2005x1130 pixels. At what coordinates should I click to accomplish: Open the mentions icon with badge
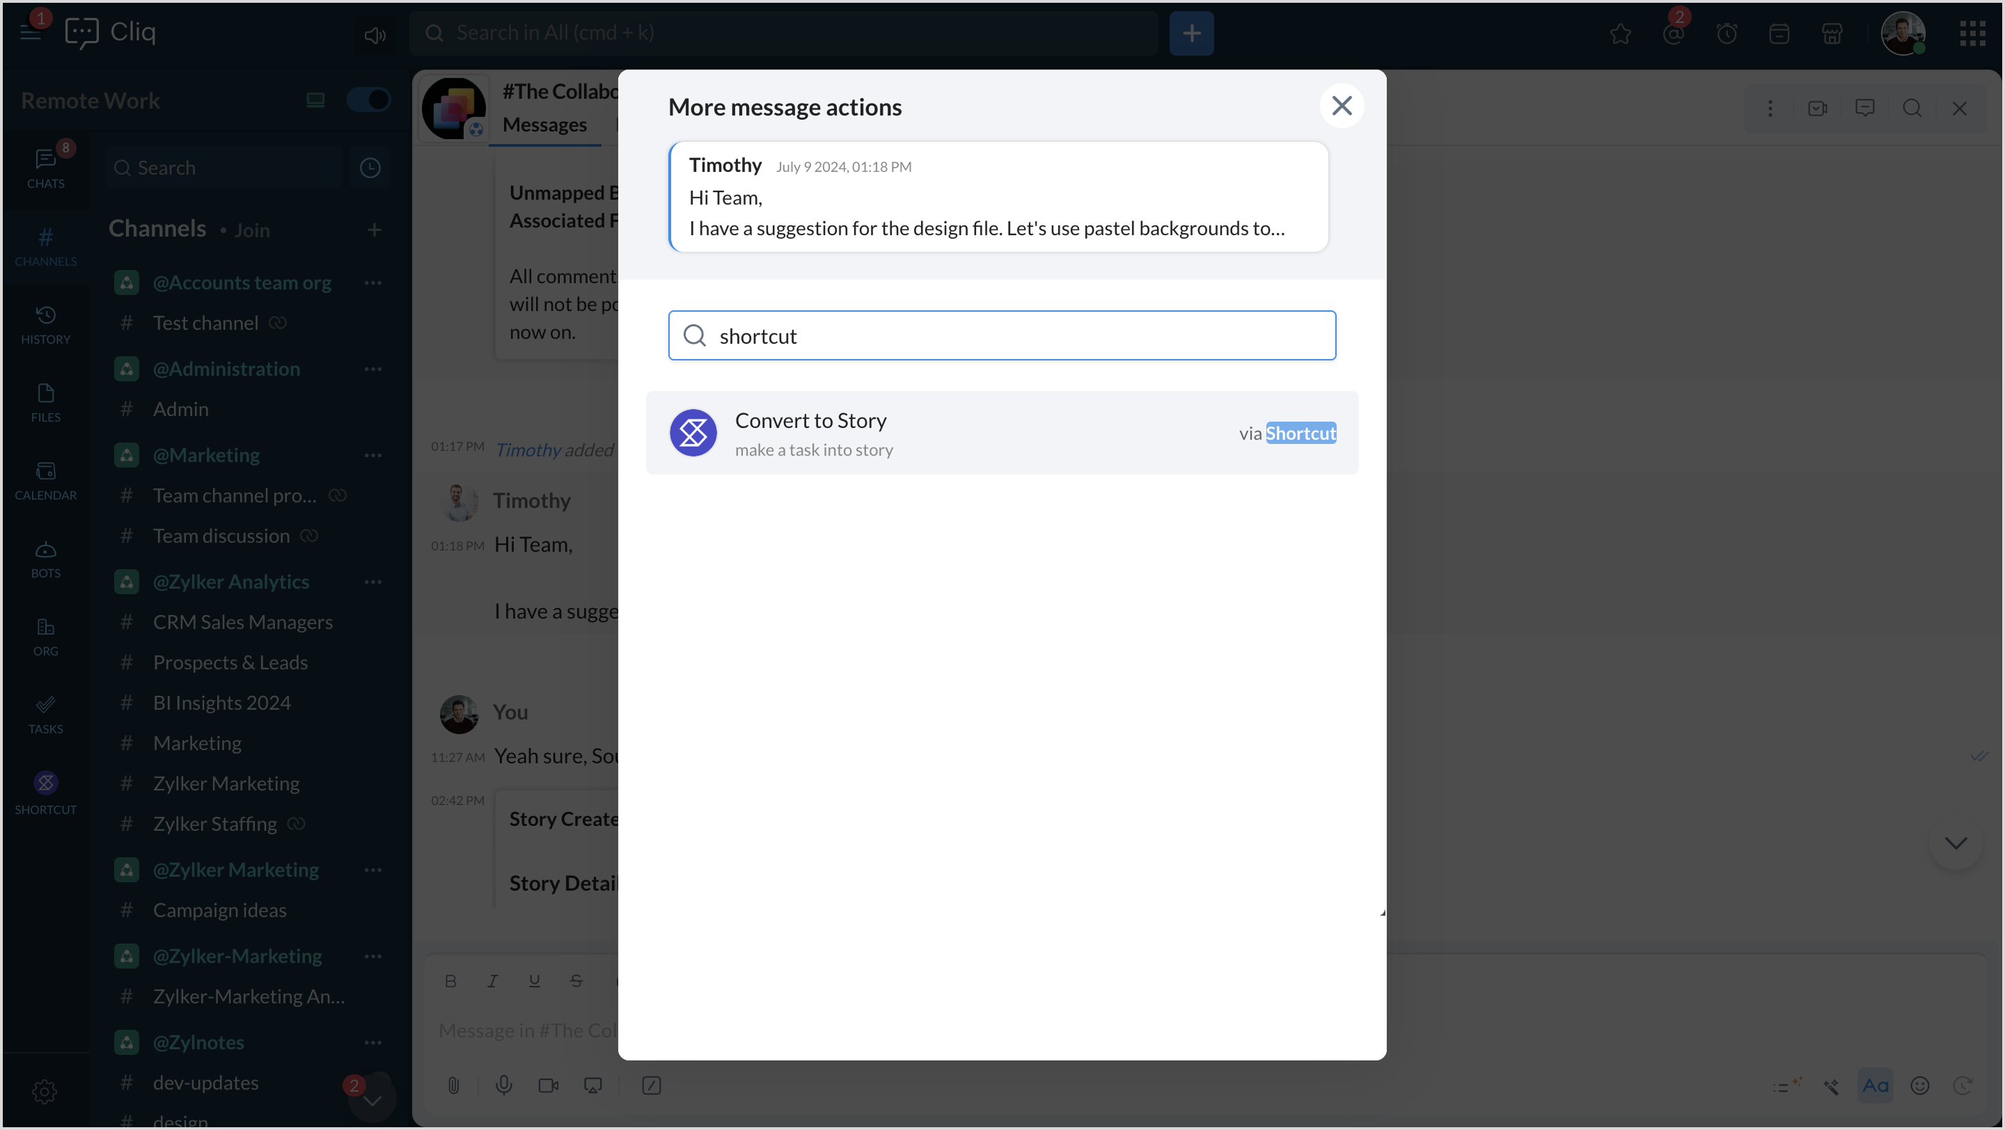pos(1674,33)
